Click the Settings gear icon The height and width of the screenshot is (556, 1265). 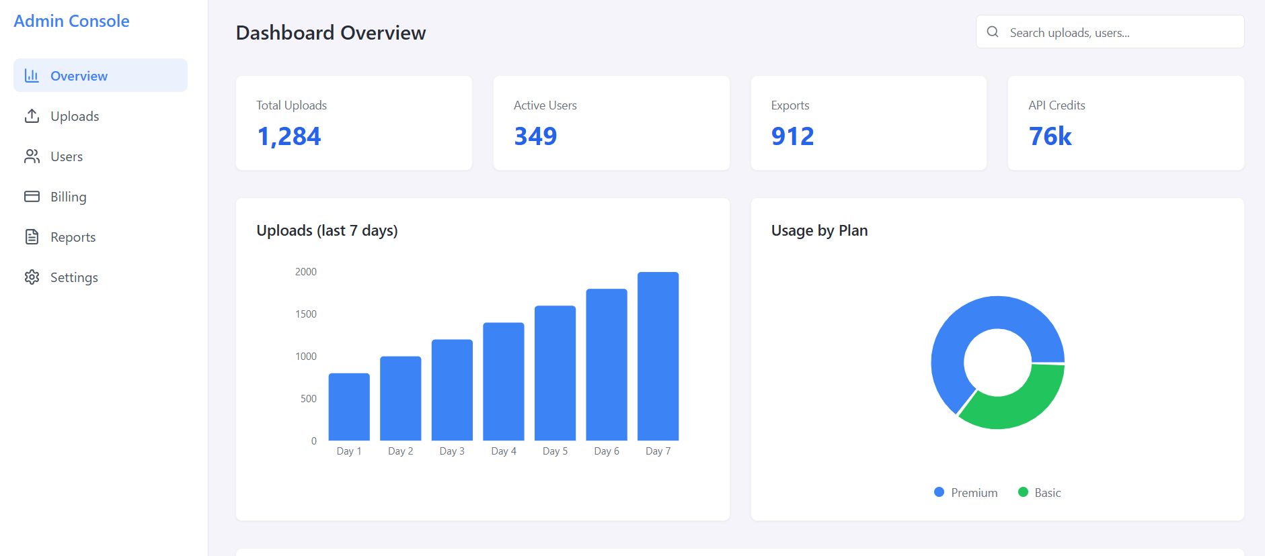32,277
